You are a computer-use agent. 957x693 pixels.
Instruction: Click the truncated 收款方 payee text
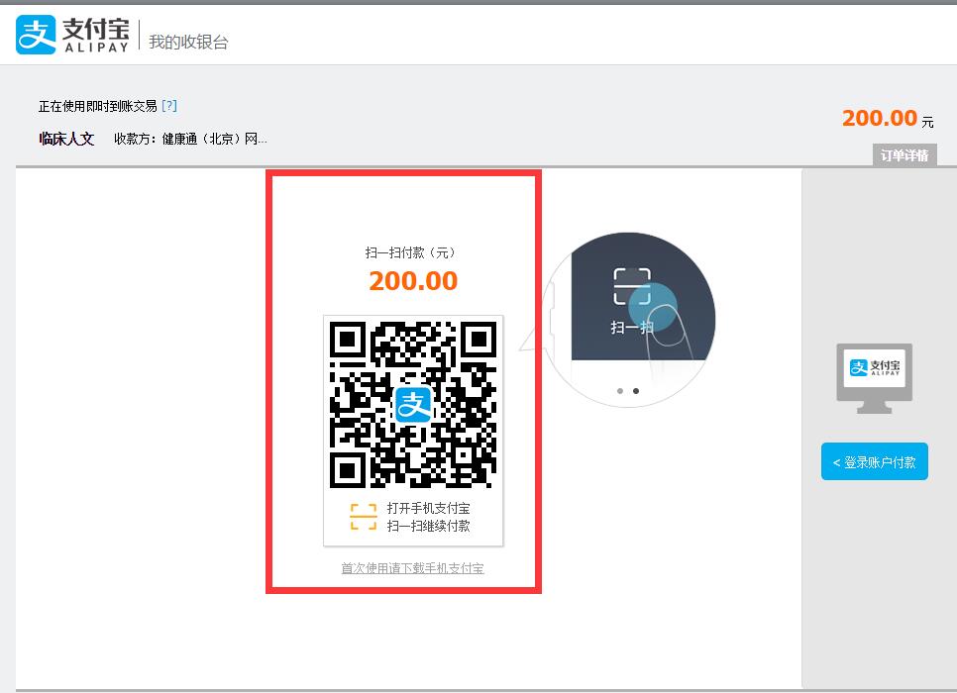(190, 139)
